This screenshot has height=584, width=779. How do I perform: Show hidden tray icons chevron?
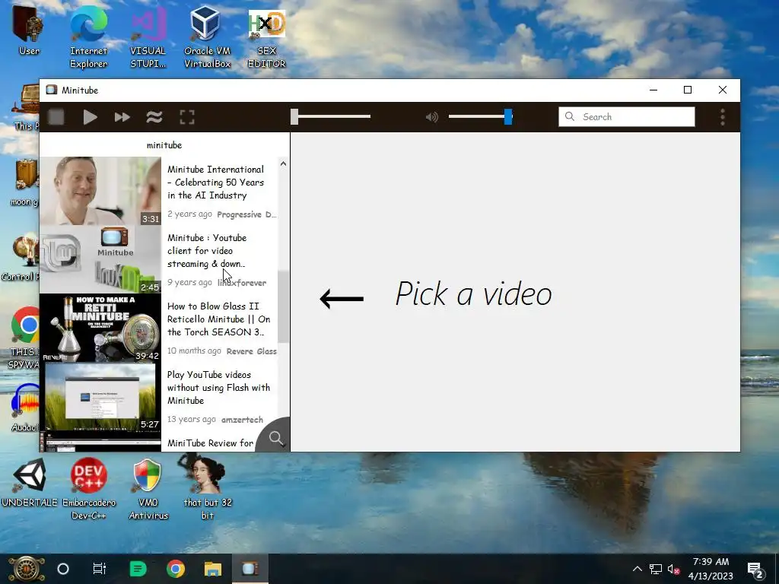[637, 569]
